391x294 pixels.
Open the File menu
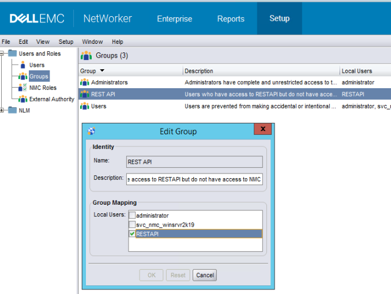pyautogui.click(x=6, y=42)
